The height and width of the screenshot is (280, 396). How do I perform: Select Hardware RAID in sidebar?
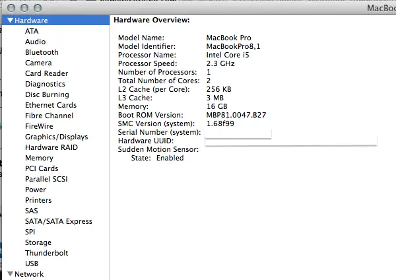point(51,147)
